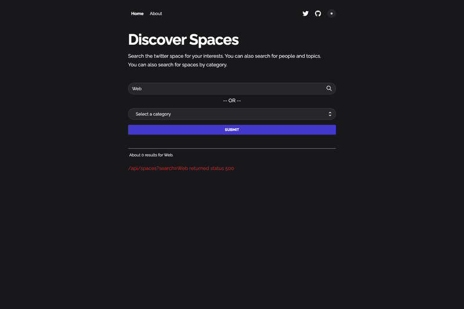This screenshot has width=464, height=309.
Task: Click the horizontal divider above the results
Action: [231, 148]
